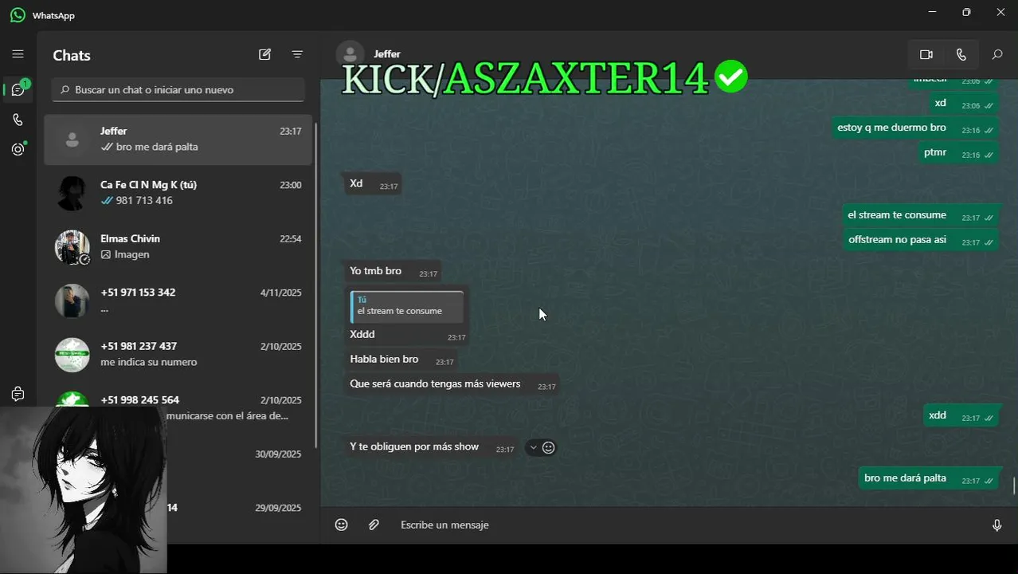
Task: Open the Calls tab in sidebar
Action: click(x=18, y=120)
